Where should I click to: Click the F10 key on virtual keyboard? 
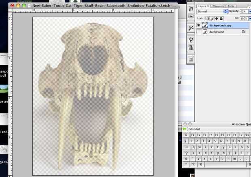(x=247, y=135)
